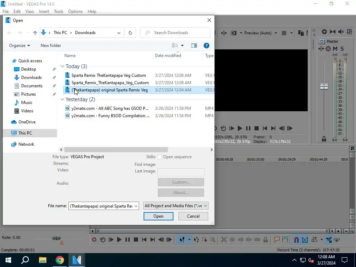Click the timeline horizontal scrollbar
Screen dimensions: 356x267
pyautogui.click(x=212, y=231)
